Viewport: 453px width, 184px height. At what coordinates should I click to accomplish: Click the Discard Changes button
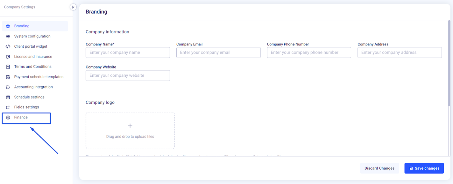click(379, 168)
